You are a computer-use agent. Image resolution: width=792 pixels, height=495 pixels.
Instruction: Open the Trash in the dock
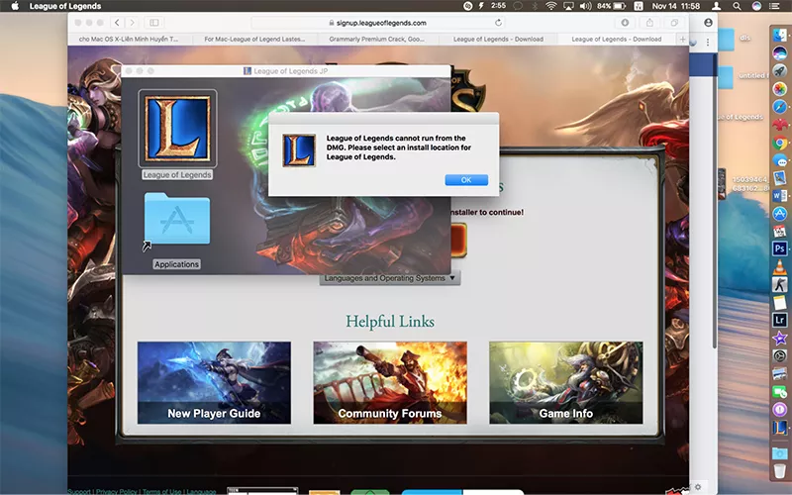pyautogui.click(x=780, y=471)
